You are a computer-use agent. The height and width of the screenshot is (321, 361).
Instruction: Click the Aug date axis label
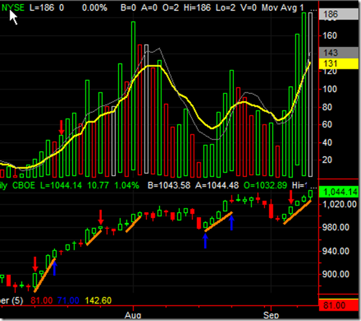133,315
